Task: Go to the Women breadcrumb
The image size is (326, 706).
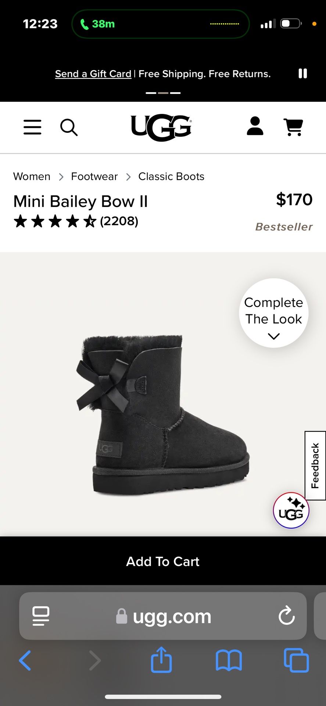Action: [x=32, y=176]
